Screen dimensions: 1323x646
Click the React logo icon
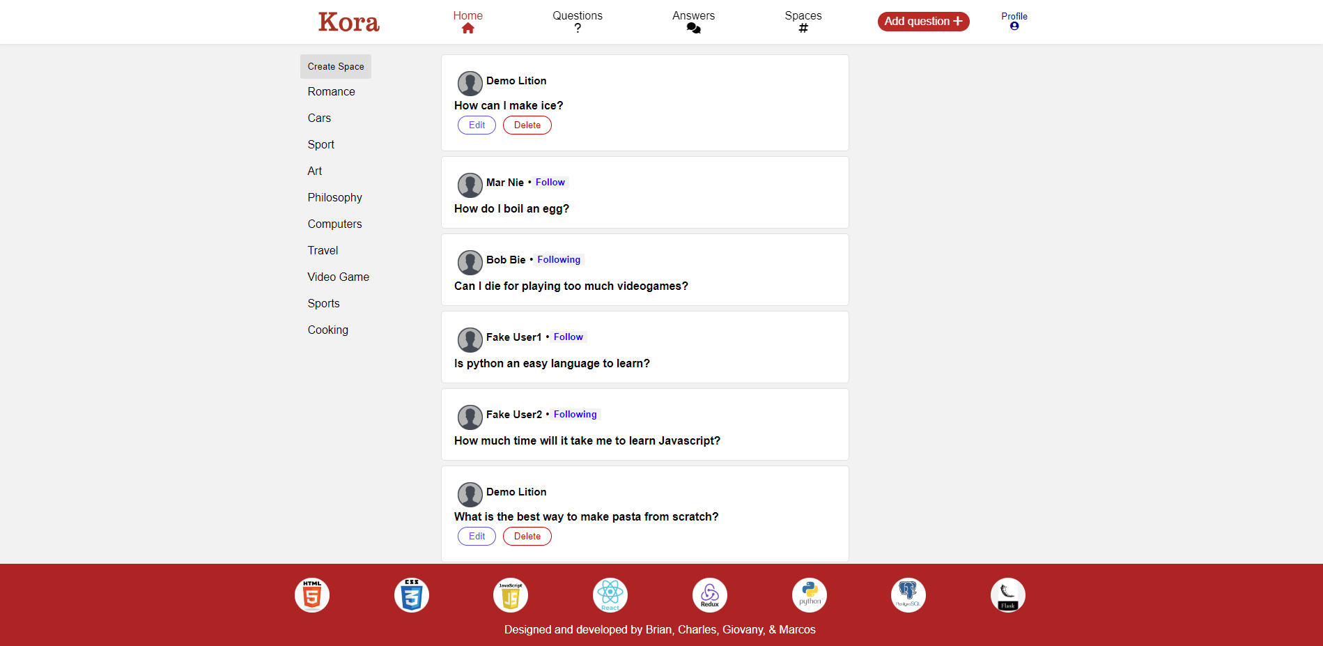[x=610, y=595]
